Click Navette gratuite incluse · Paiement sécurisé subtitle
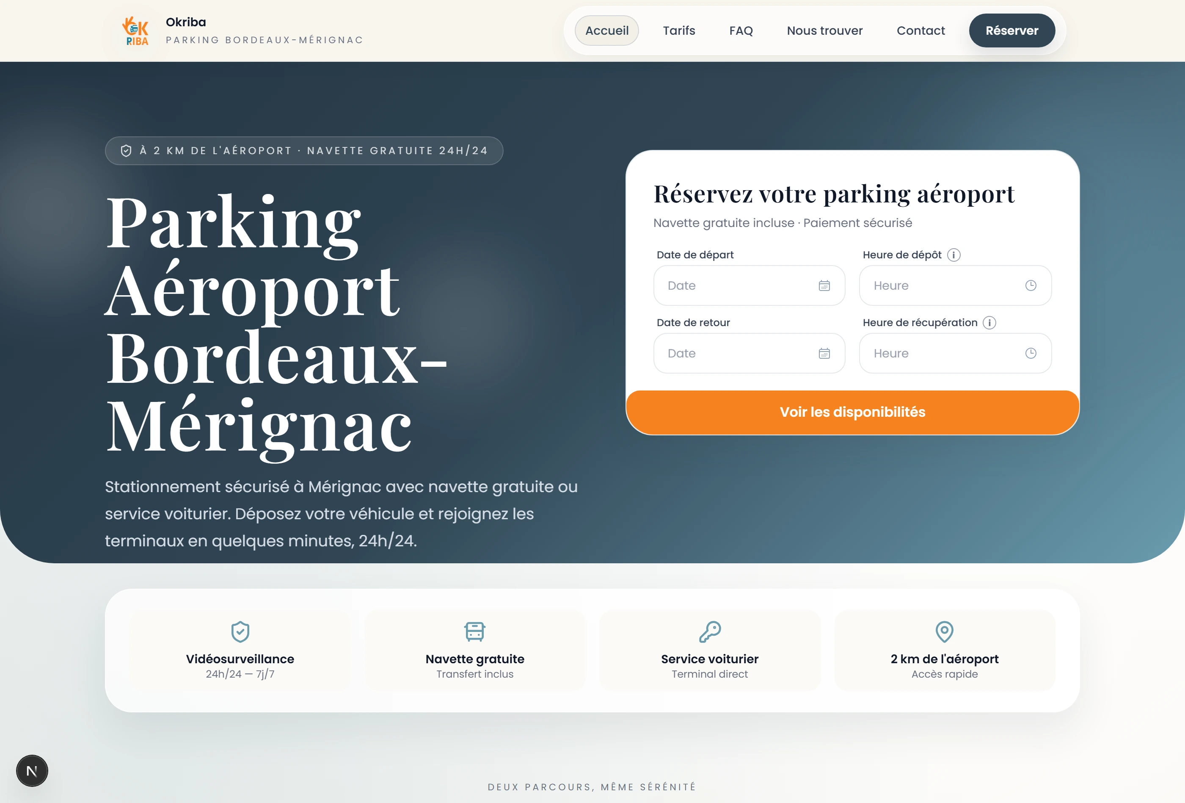 pos(783,223)
